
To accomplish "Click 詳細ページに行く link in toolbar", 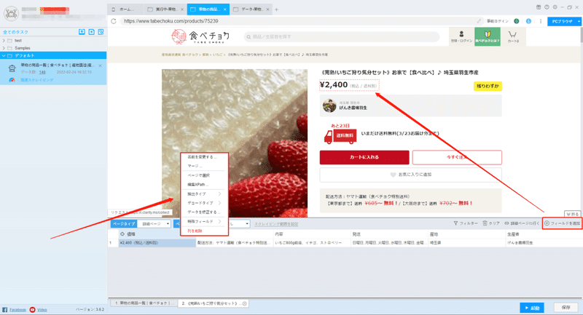I will click(x=522, y=223).
